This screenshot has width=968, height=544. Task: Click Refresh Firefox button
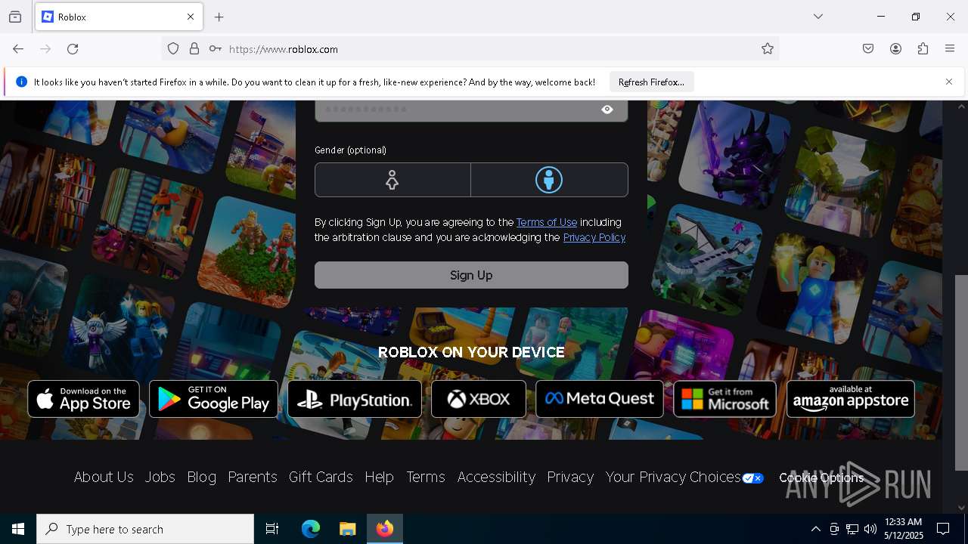pos(651,82)
